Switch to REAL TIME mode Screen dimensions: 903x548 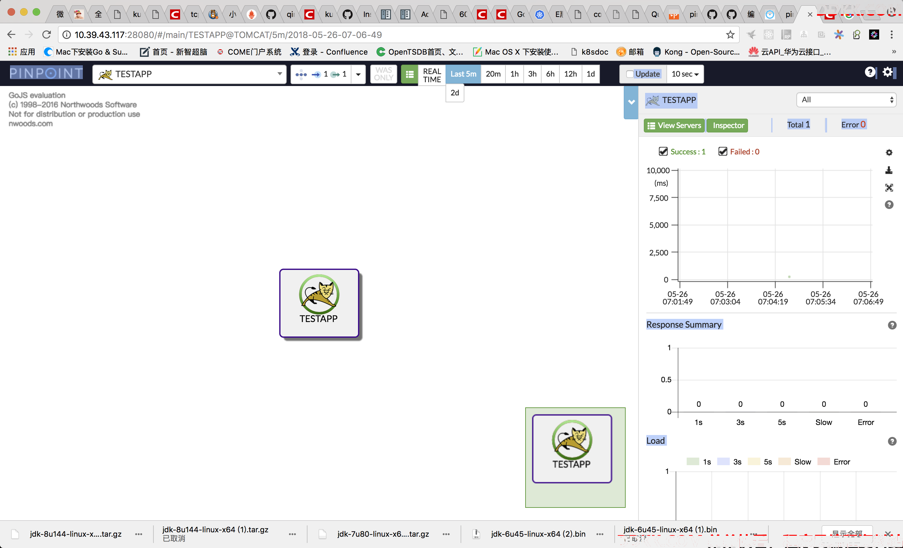tap(432, 75)
